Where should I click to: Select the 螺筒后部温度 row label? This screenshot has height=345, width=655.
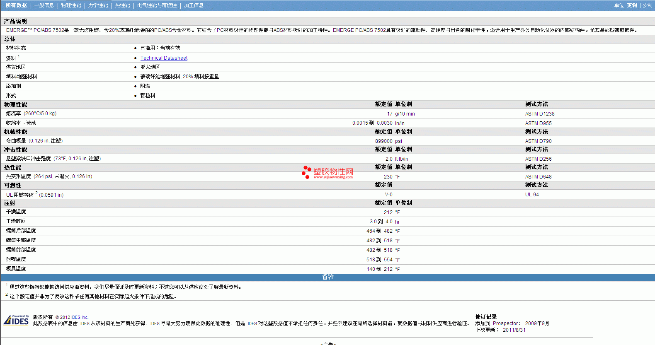point(21,231)
